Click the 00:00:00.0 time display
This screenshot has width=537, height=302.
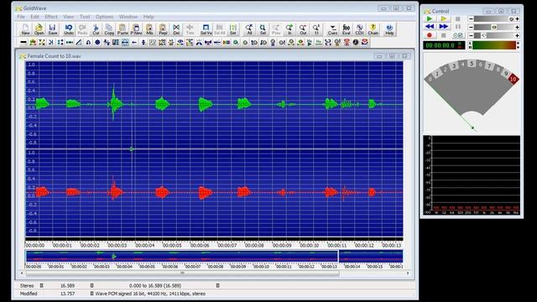444,45
